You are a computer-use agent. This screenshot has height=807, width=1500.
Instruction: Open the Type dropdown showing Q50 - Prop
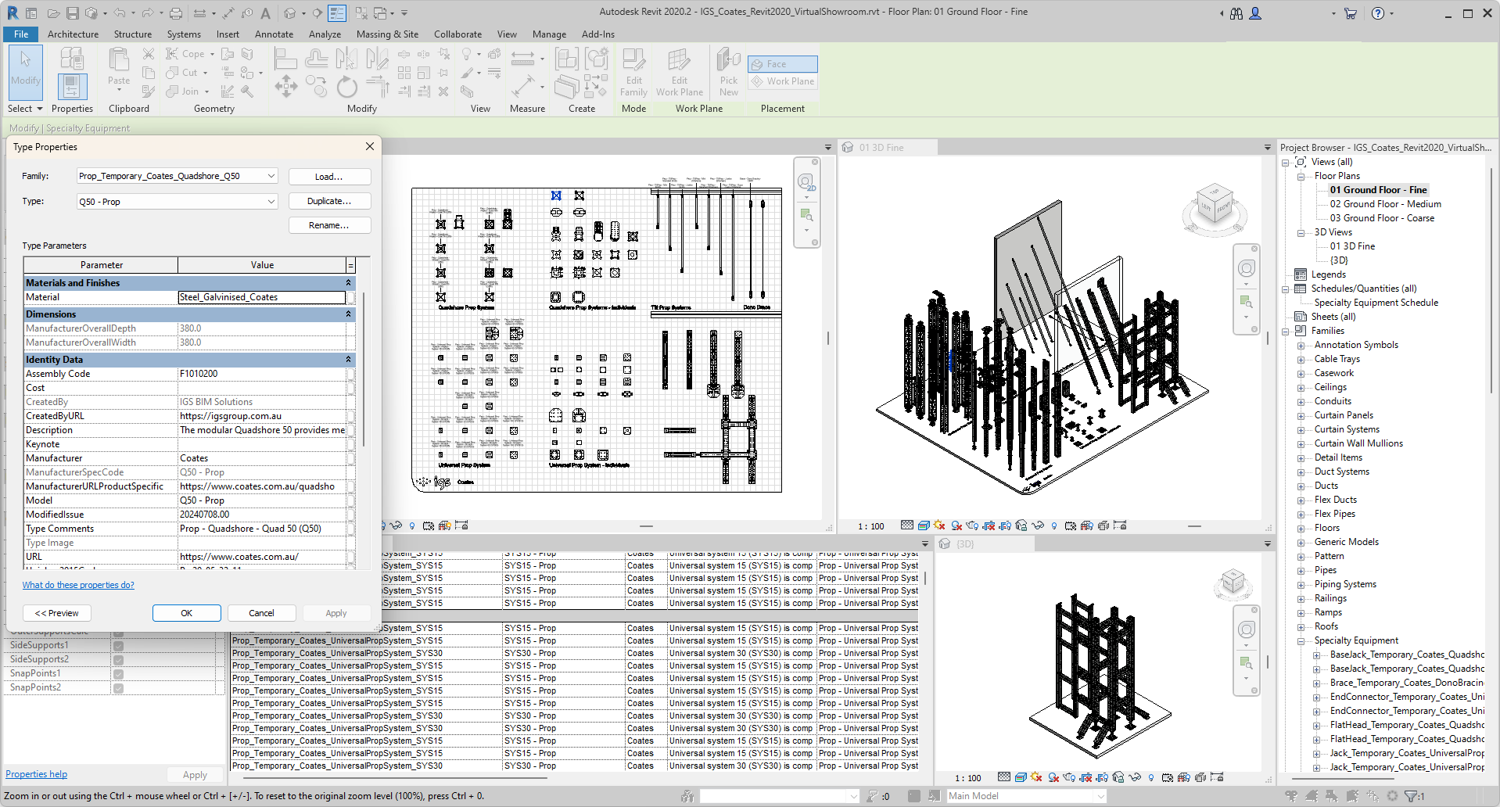pyautogui.click(x=271, y=202)
